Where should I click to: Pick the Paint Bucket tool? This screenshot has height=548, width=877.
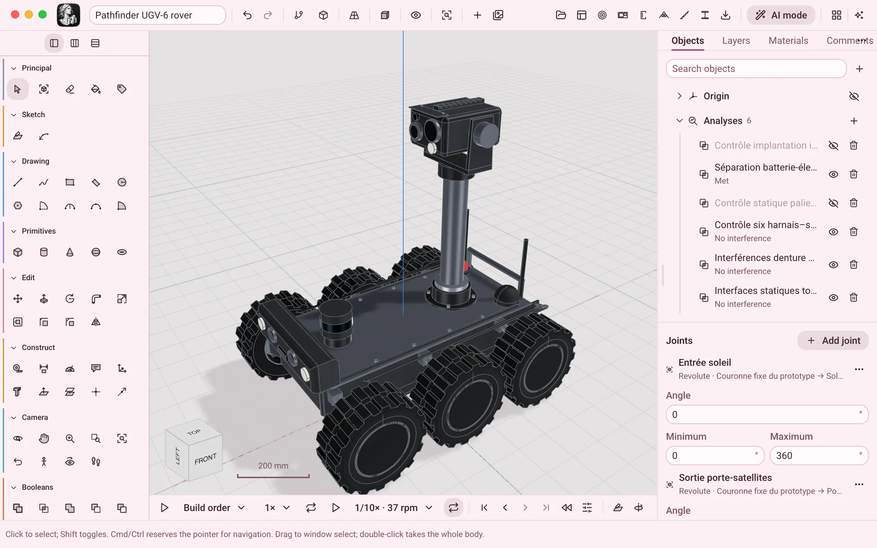96,89
